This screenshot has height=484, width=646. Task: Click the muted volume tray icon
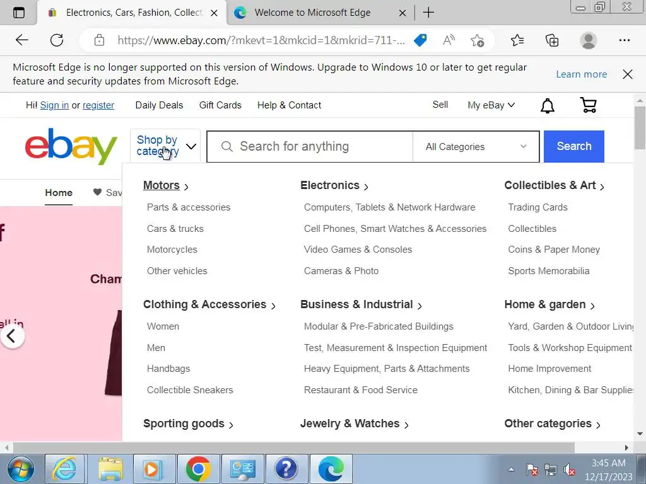click(570, 470)
